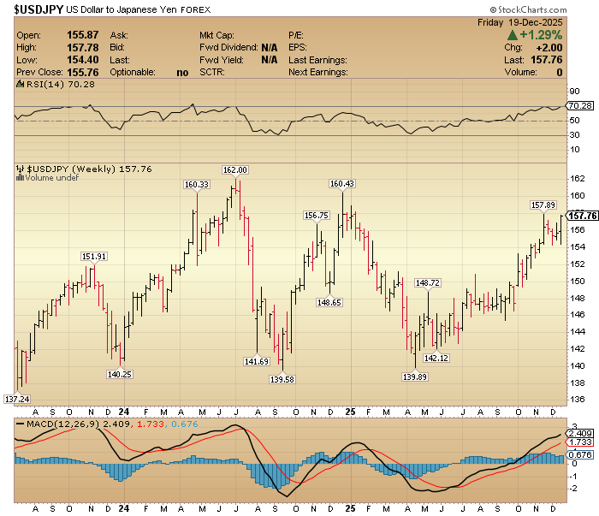Click the MACD line value tag 2.409
599x516 pixels.
tap(580, 434)
